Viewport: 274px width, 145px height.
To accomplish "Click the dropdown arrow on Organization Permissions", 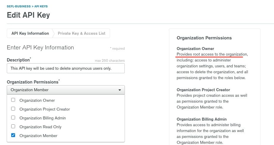I will [x=119, y=90].
